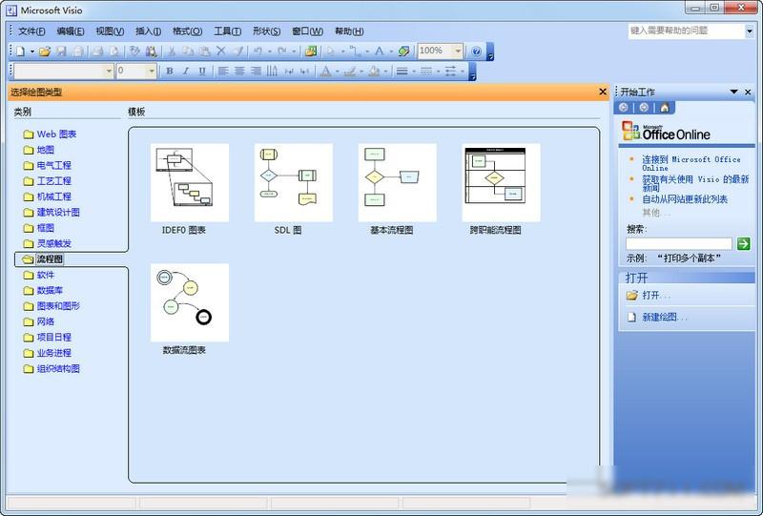Click the Decrease Indent icon
763x516 pixels.
289,72
